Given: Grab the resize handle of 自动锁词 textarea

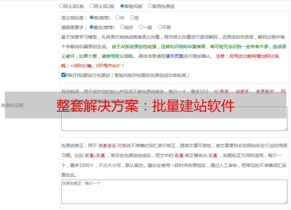Looking at the screenshot, I should 285,129.
